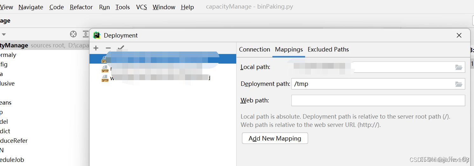Browse for Deployment path folder
The width and height of the screenshot is (474, 166).
[x=458, y=84]
